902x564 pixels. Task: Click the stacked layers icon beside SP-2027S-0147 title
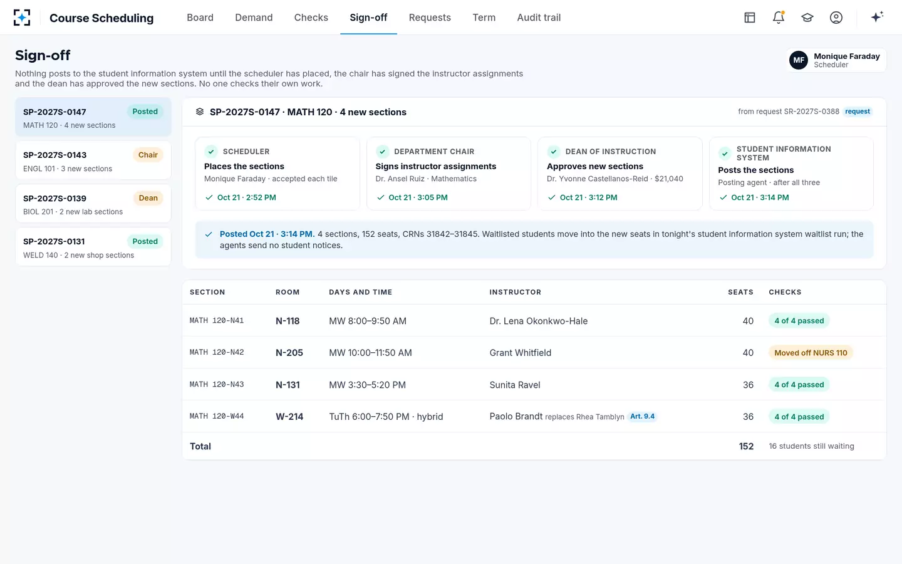200,112
